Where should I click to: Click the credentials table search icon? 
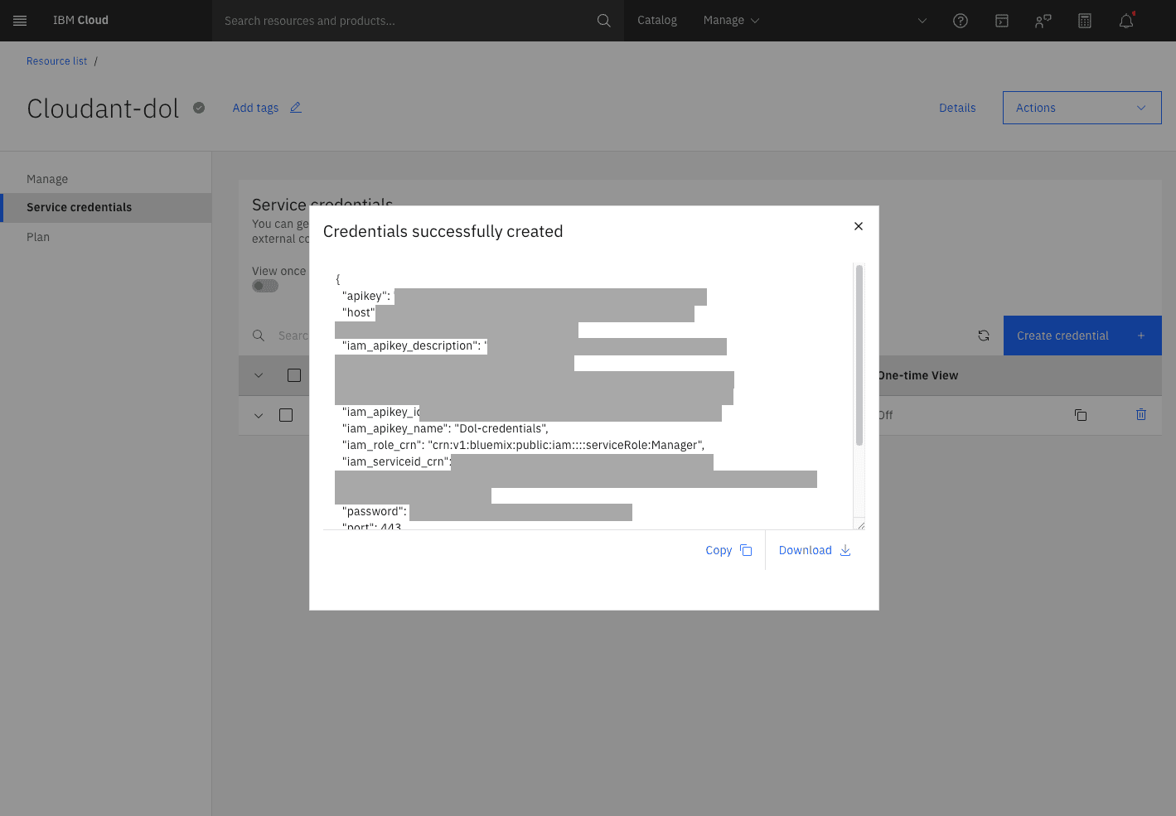click(x=259, y=336)
